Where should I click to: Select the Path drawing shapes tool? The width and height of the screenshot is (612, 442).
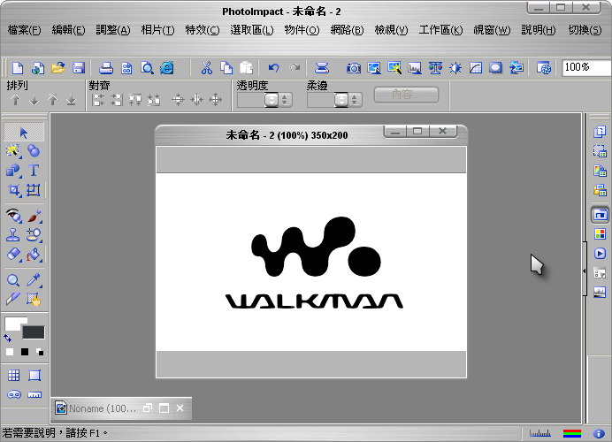click(x=13, y=171)
